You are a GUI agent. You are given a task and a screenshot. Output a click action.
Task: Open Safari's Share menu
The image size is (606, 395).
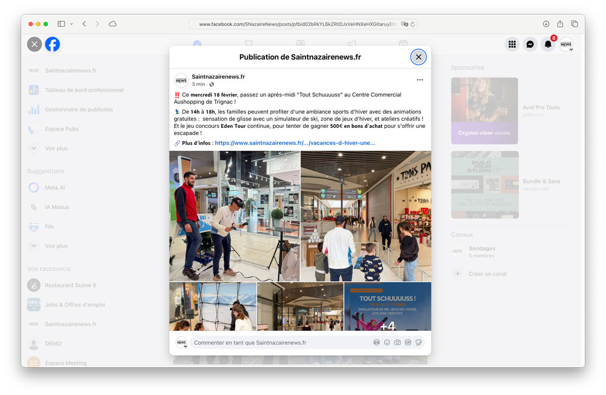coord(560,24)
